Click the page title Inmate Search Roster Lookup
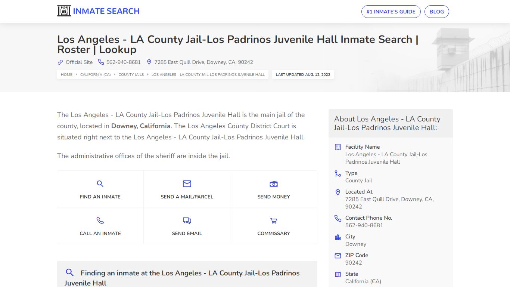This screenshot has height=287, width=510. pyautogui.click(x=238, y=44)
